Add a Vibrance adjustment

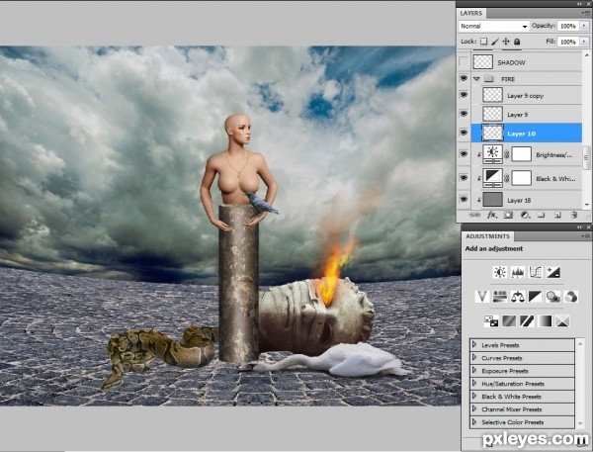[482, 297]
